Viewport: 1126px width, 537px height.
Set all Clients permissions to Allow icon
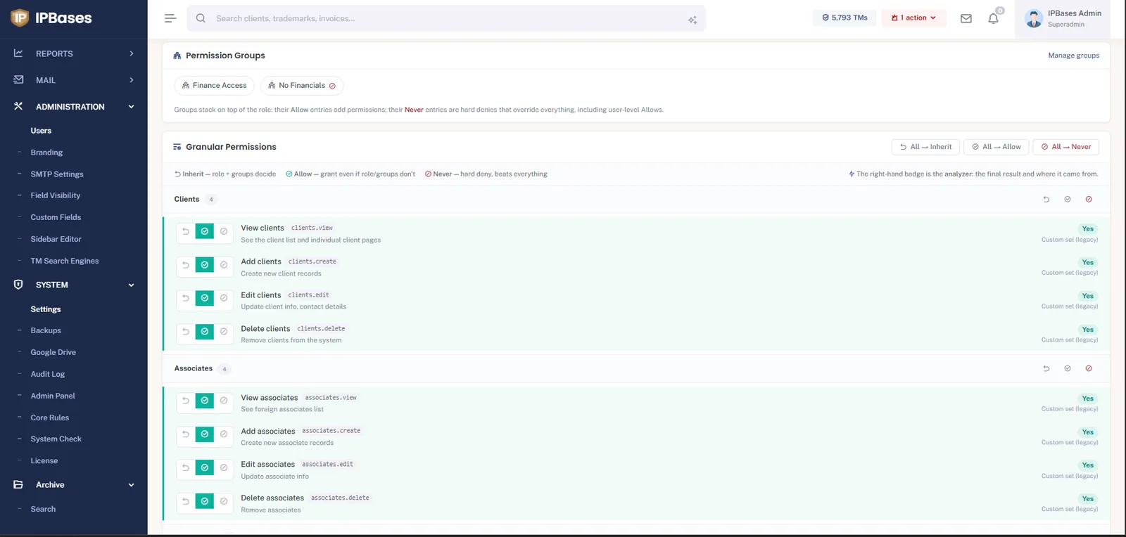point(1068,200)
